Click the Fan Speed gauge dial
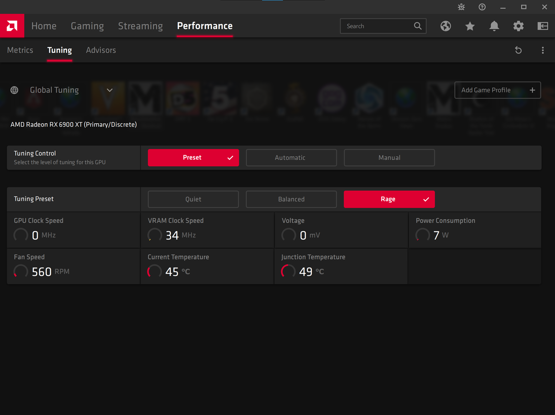The height and width of the screenshot is (415, 555). (21, 272)
